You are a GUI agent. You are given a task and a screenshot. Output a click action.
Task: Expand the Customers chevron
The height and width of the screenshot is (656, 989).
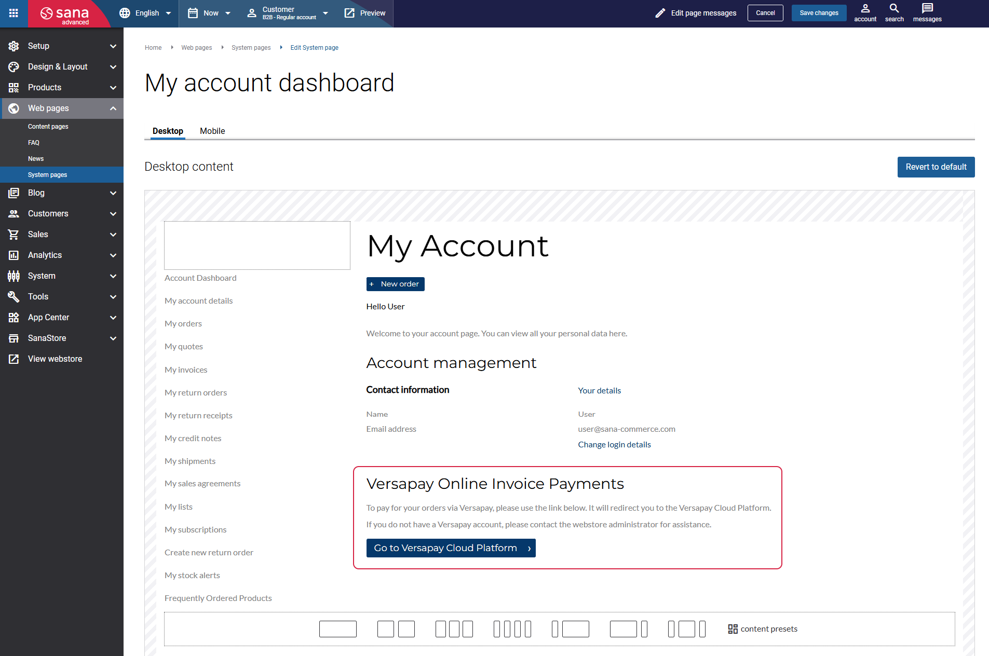[x=113, y=214]
